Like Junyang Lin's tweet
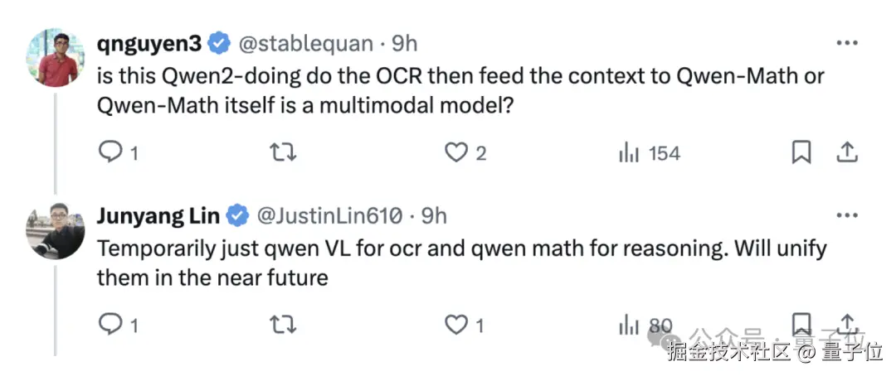This screenshot has height=376, width=896. point(456,324)
